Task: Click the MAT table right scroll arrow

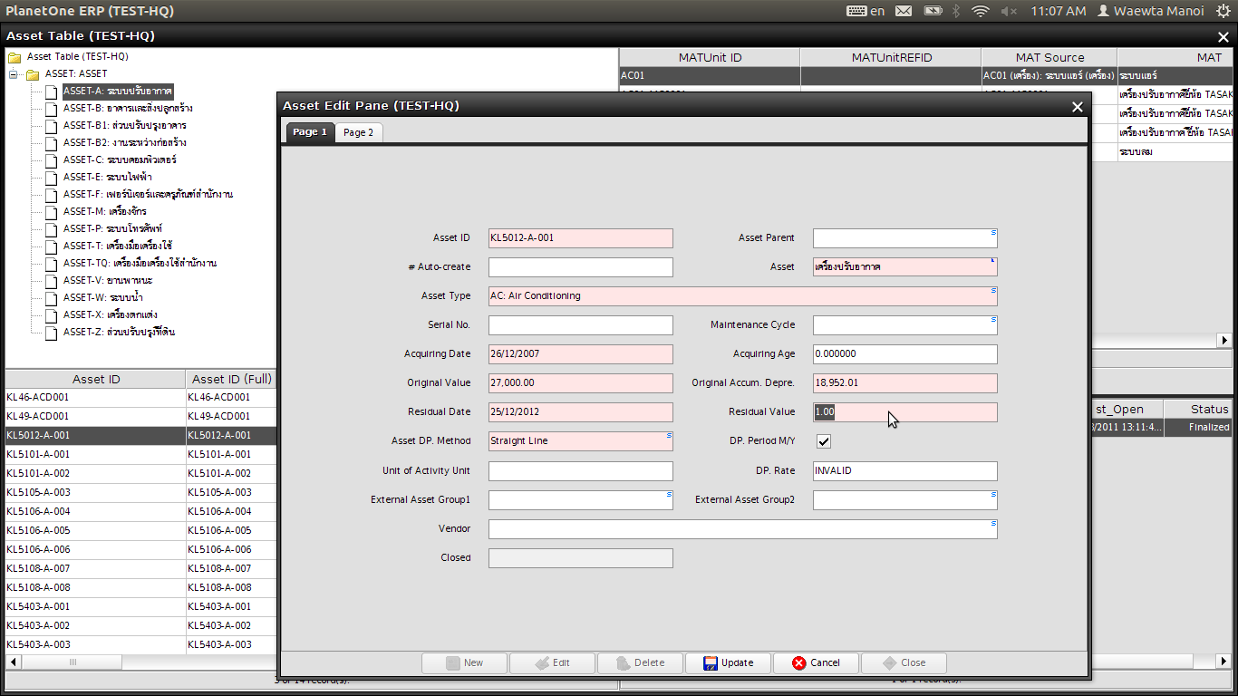Action: point(1224,341)
